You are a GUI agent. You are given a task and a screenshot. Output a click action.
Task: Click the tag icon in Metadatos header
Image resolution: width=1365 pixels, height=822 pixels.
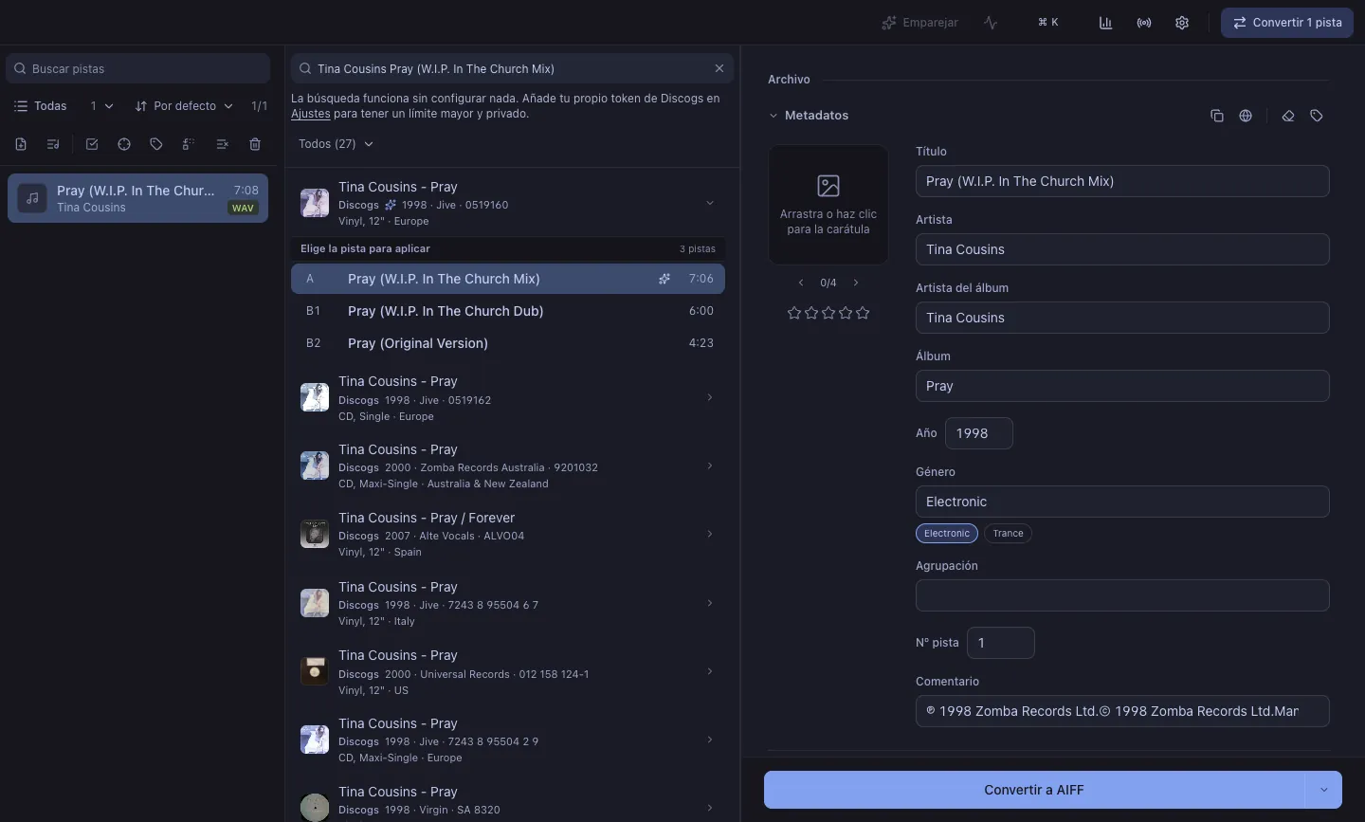point(1317,116)
